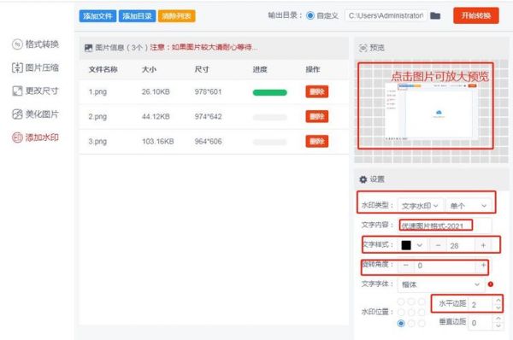Screen dimensions: 513x340
Task: Click the rotation angle value field
Action: (x=445, y=266)
